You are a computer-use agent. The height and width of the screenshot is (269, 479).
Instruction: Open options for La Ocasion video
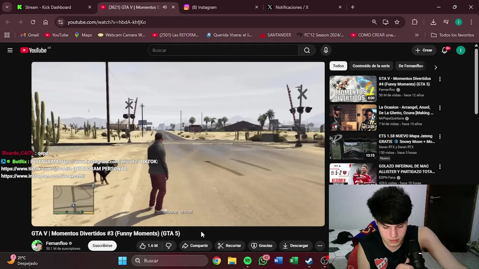click(x=440, y=108)
